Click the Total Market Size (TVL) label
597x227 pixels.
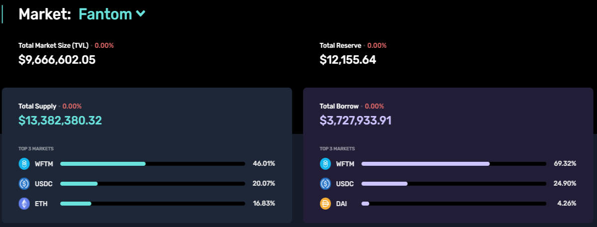[x=53, y=45]
